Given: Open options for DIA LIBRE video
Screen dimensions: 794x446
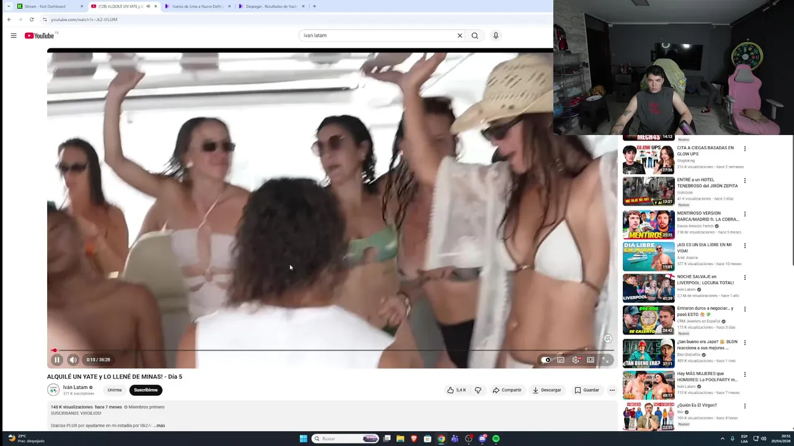Looking at the screenshot, I should coord(744,246).
